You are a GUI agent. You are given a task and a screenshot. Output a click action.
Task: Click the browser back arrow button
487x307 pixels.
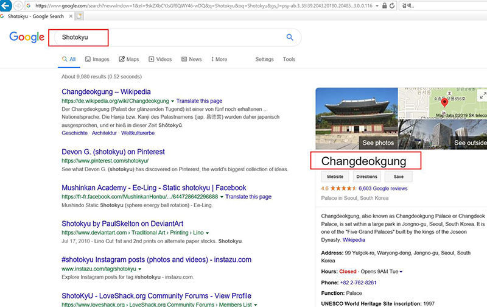pos(5,5)
